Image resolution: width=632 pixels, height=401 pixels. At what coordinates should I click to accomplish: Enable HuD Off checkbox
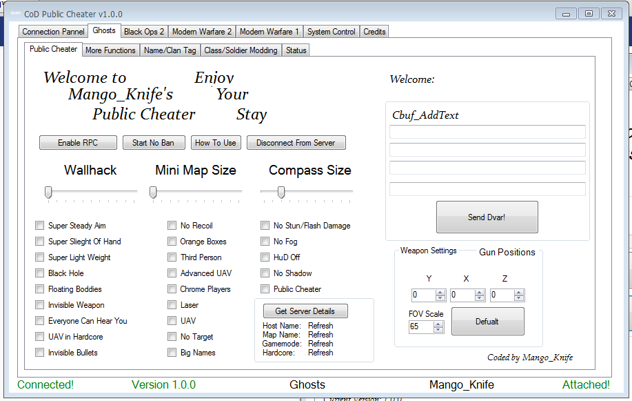click(265, 257)
